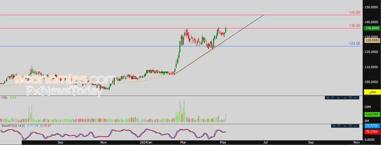The image size is (381, 145).
Task: Click the VOL indicator label
Action: coord(4,97)
